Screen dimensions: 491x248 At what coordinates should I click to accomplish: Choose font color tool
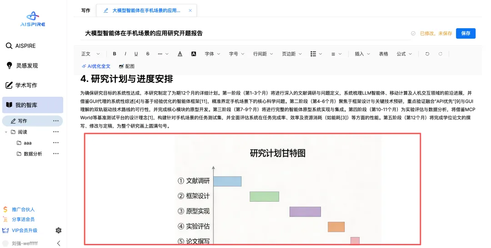(180, 54)
